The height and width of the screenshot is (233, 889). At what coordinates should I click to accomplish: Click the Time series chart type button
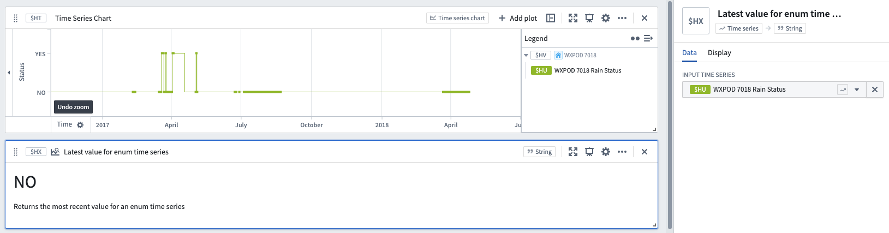457,18
